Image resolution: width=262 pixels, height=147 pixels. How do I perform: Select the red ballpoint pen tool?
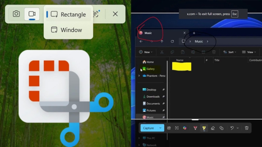[x=195, y=128]
